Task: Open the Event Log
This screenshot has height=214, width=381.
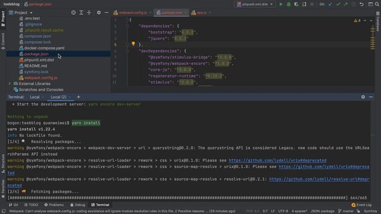Action: click(x=361, y=205)
